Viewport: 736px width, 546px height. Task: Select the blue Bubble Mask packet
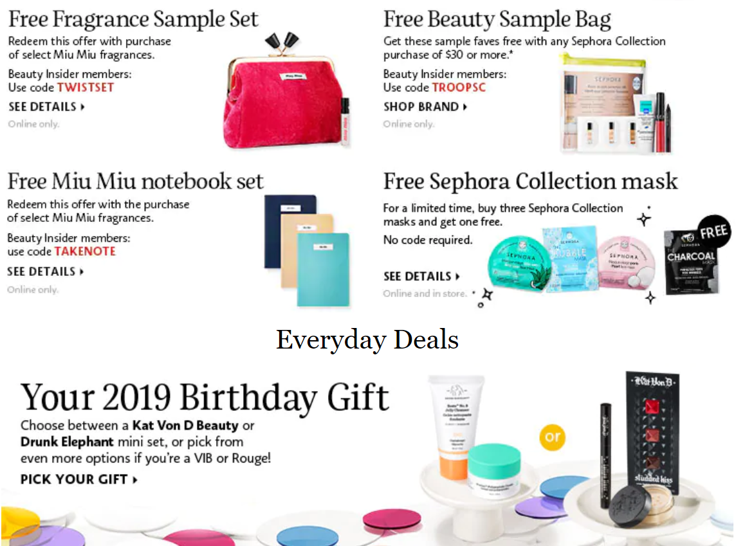(x=570, y=258)
